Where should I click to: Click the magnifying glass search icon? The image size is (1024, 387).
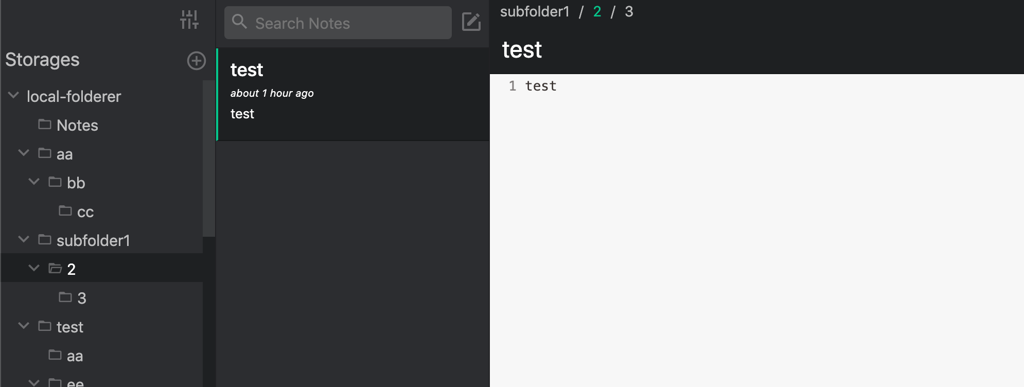pyautogui.click(x=240, y=22)
